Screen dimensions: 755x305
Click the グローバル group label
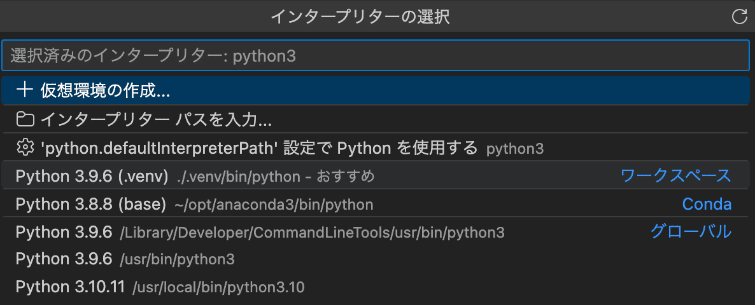coord(691,232)
